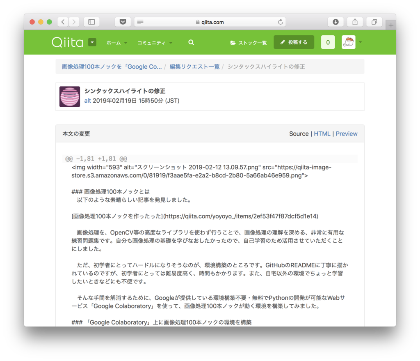
Task: Open the notification counter showing 0
Action: (328, 42)
